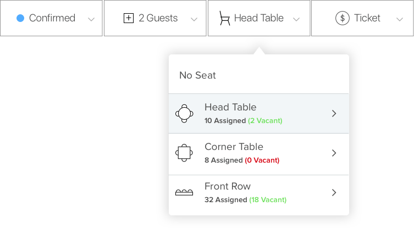The width and height of the screenshot is (414, 228).
Task: Expand Front Row row chevron
Action: [x=334, y=193]
